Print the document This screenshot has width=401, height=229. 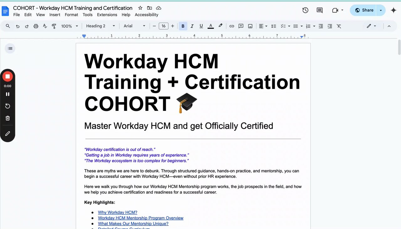pos(36,26)
